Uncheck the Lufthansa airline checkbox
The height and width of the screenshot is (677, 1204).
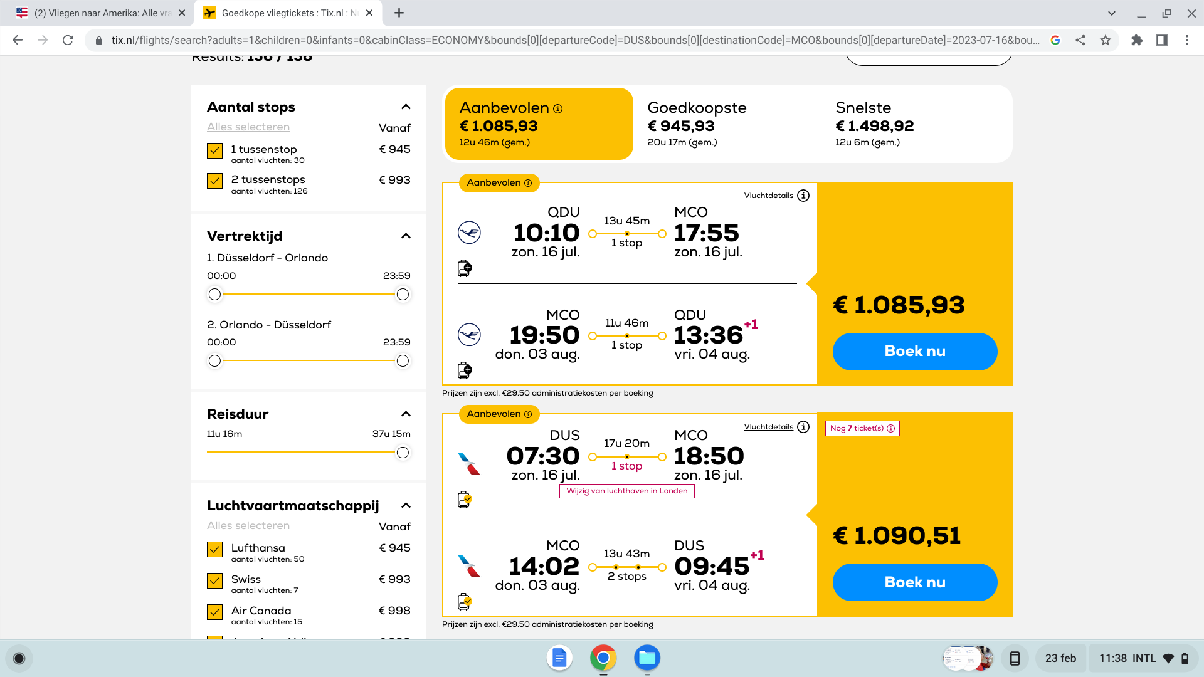[x=214, y=549]
